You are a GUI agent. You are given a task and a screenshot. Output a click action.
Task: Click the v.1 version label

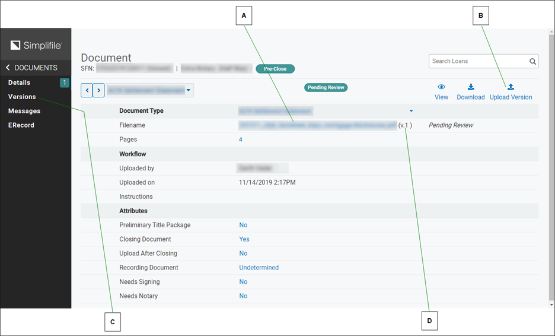(405, 125)
